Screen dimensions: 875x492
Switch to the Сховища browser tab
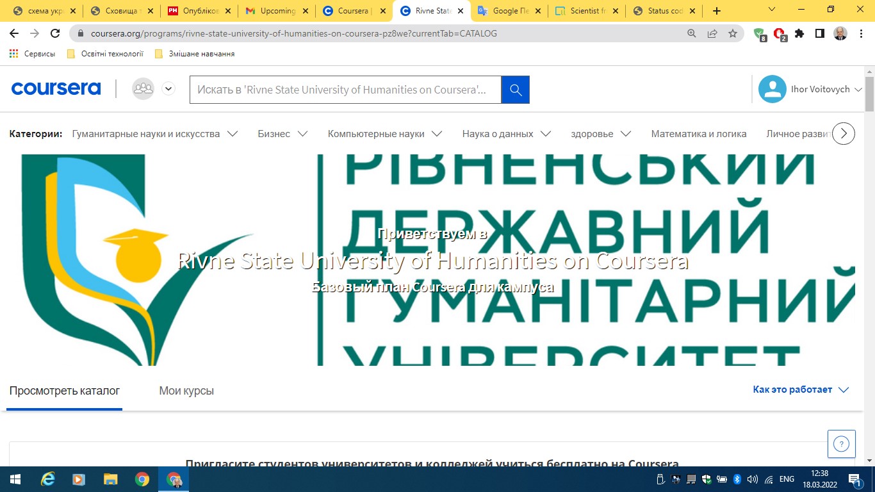[122, 11]
